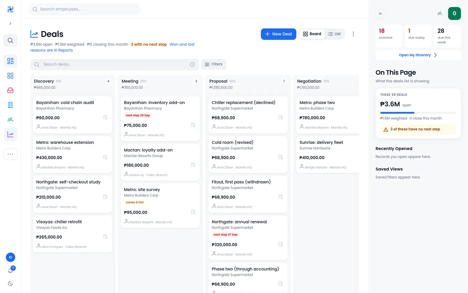468x293 pixels.
Task: Switch to Board view
Action: click(312, 34)
